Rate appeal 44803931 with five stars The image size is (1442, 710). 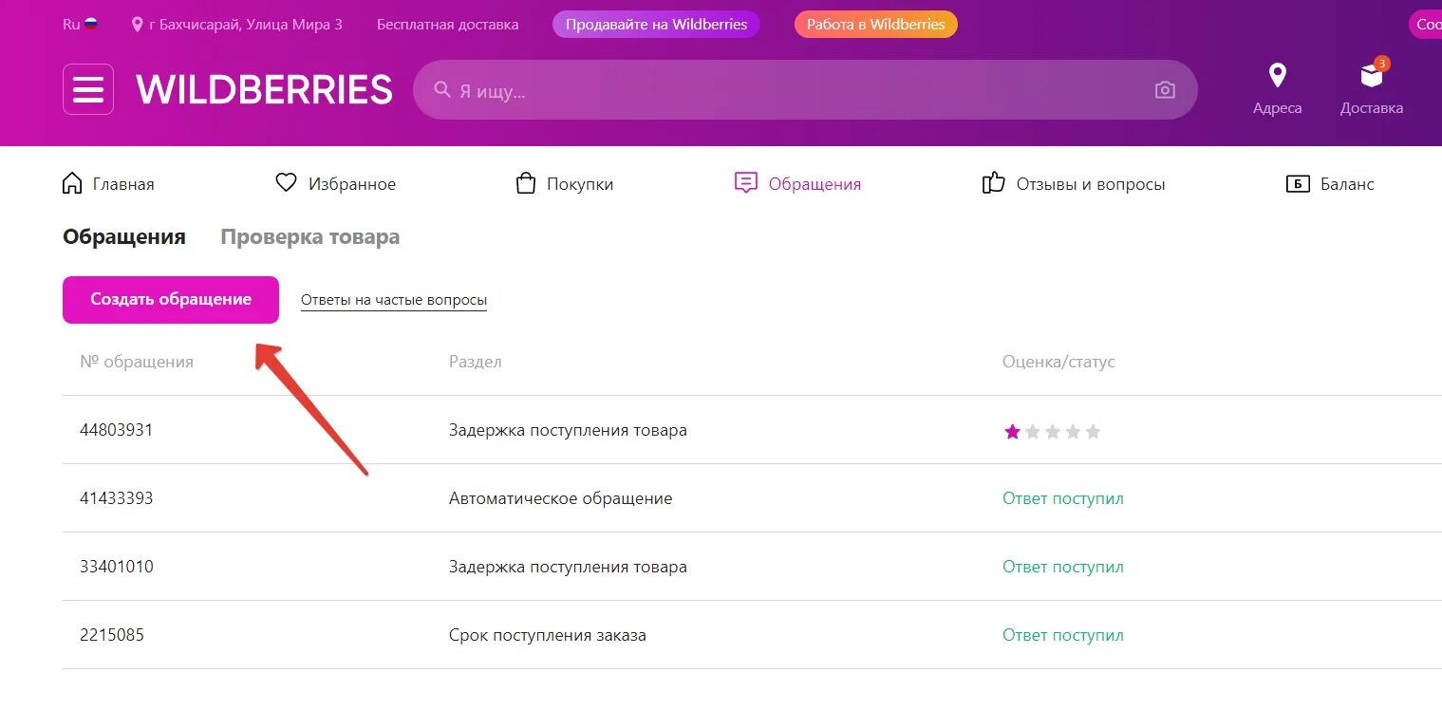[1093, 432]
